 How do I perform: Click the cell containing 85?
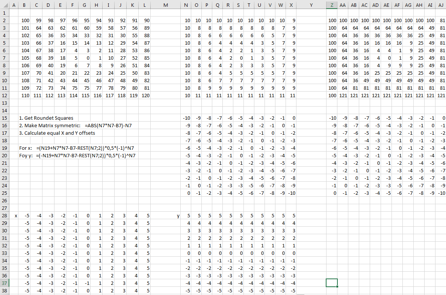coord(145,58)
